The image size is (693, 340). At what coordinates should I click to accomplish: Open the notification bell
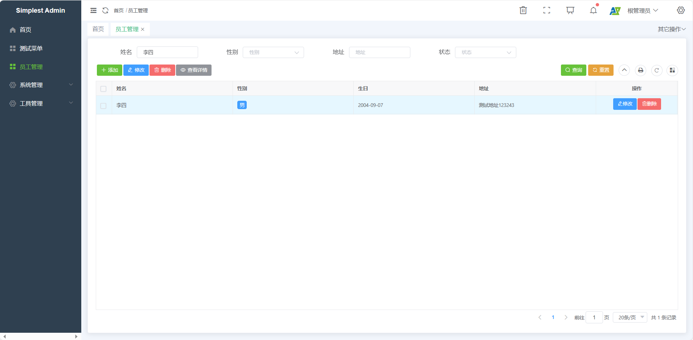coord(593,11)
